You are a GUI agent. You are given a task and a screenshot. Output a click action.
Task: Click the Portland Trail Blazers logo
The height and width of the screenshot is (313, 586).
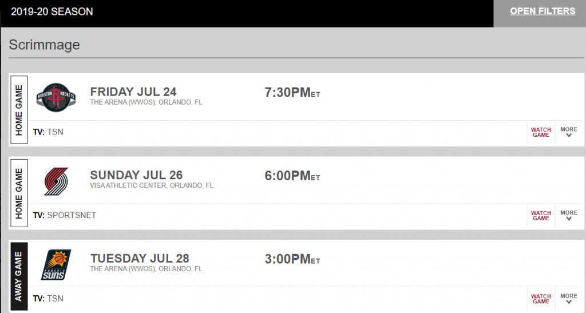pyautogui.click(x=56, y=181)
